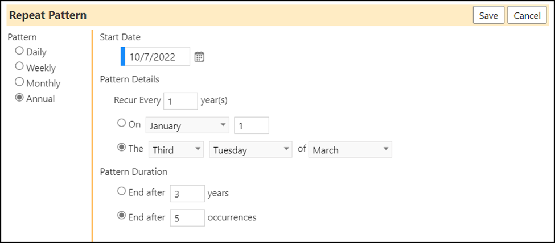Open the Start Date calendar picker icon
Image resolution: width=555 pixels, height=243 pixels.
coord(200,57)
